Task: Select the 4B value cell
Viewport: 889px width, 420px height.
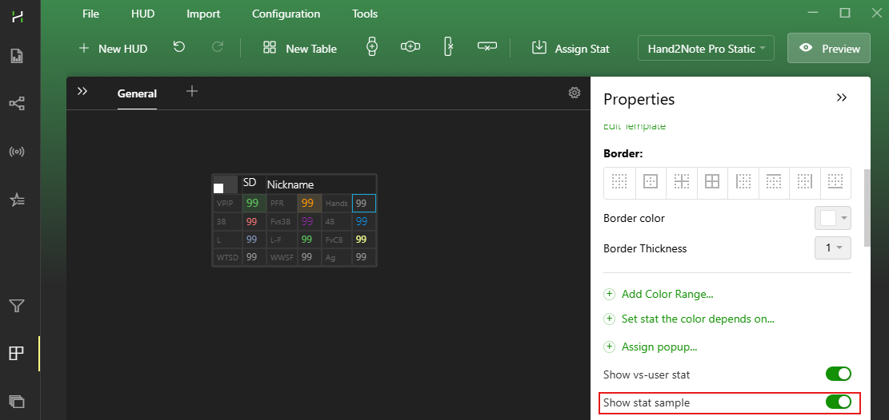Action: (364, 221)
